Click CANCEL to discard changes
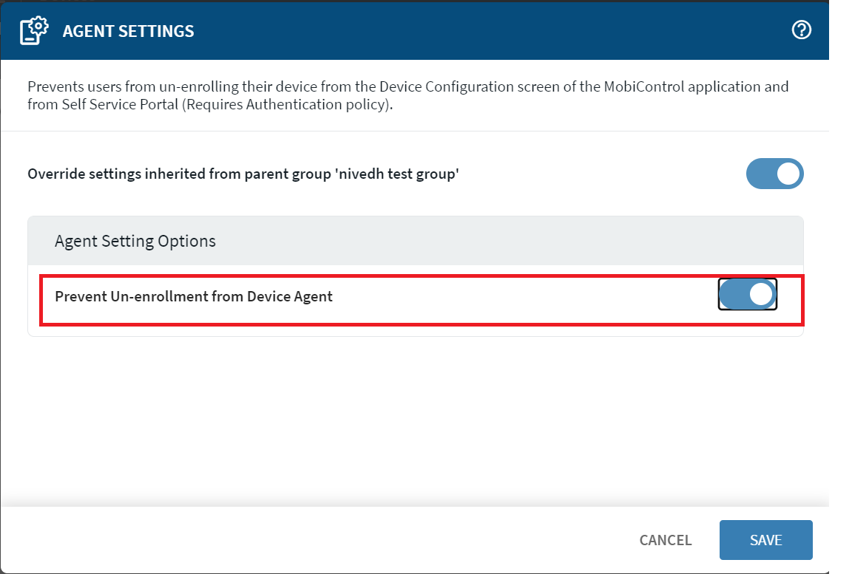The height and width of the screenshot is (574, 852). point(665,540)
